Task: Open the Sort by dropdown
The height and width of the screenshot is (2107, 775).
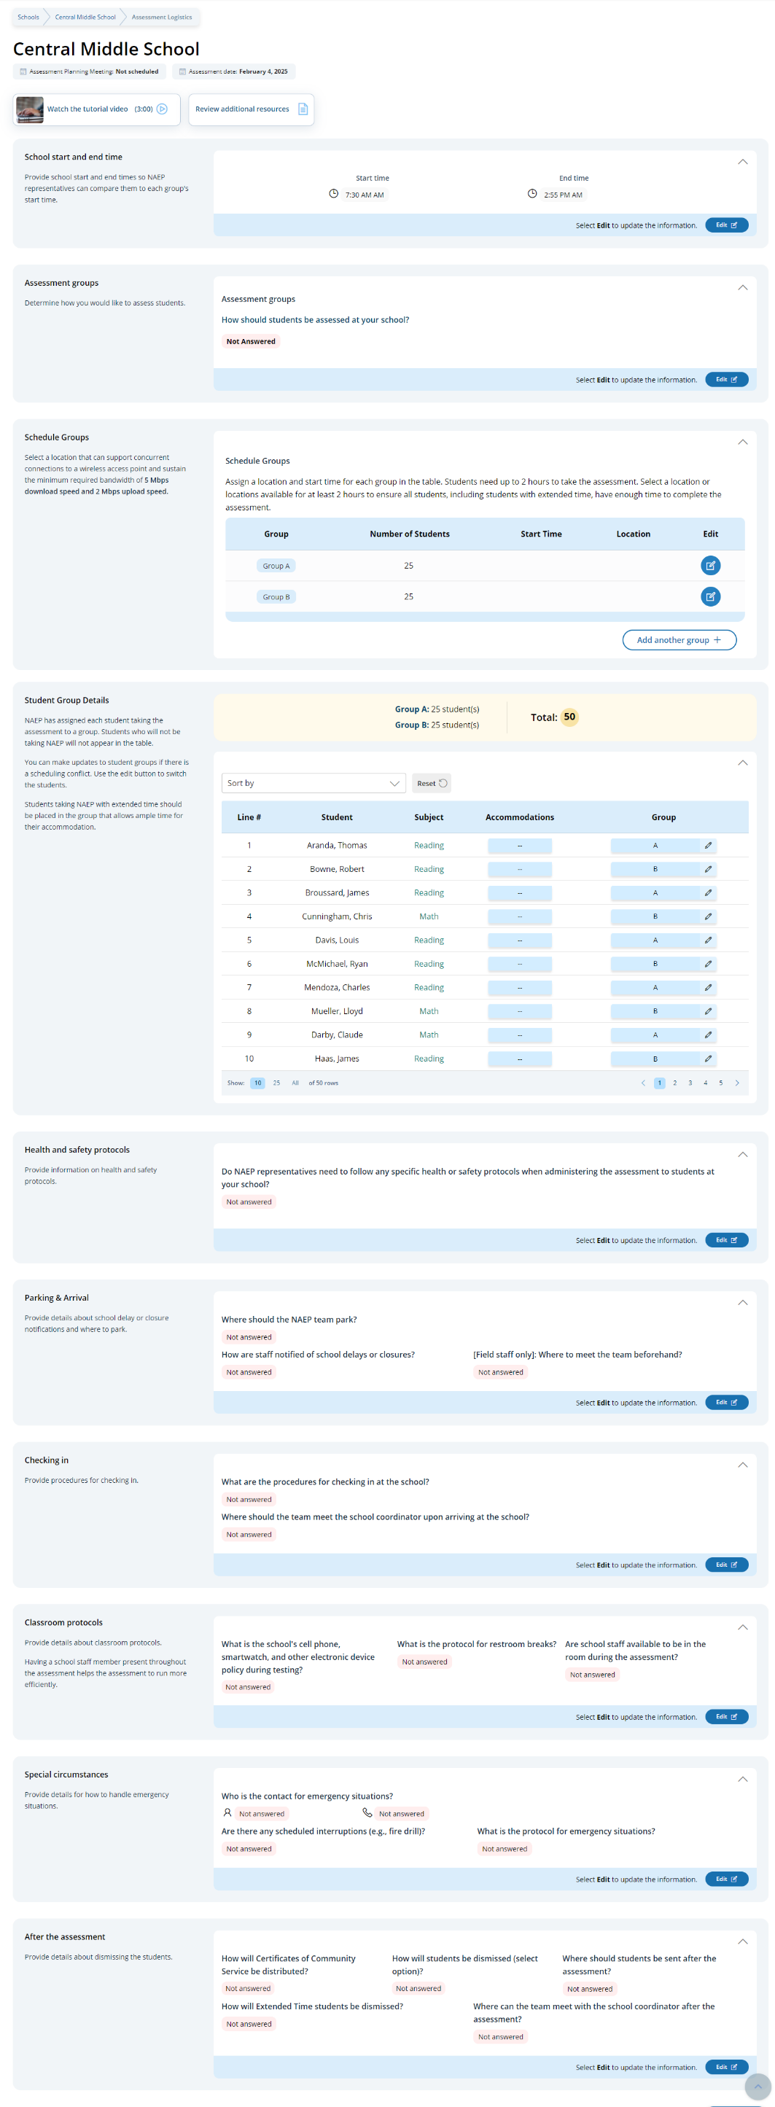Action: 313,783
